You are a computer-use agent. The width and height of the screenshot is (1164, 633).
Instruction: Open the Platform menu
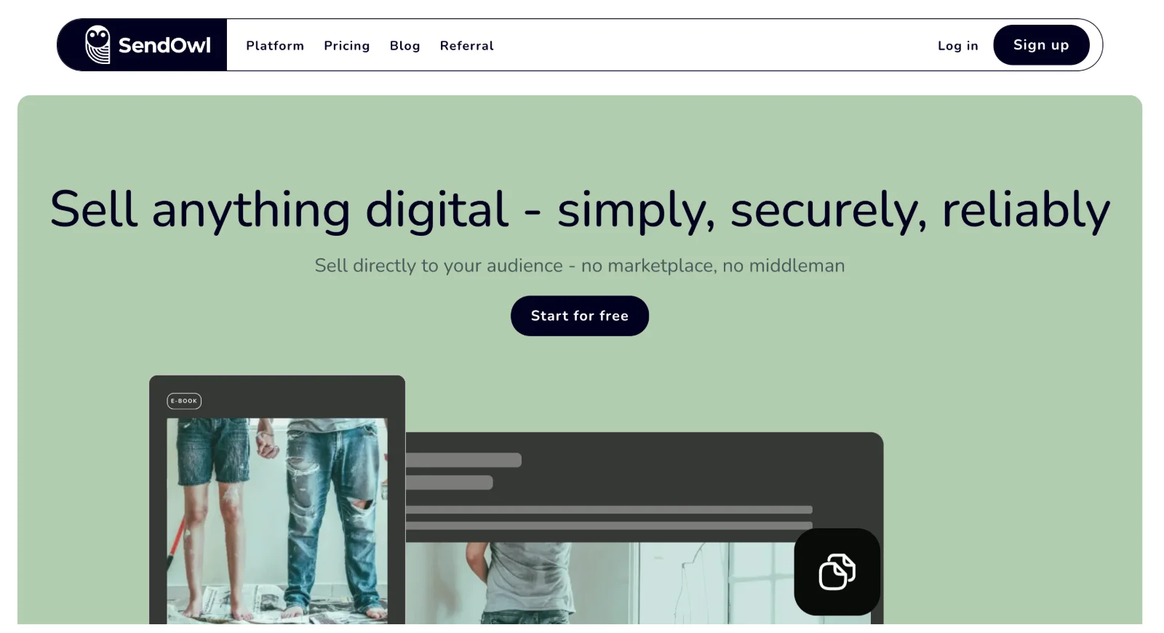[275, 46]
